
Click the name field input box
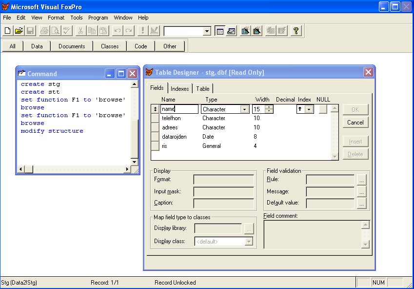179,109
